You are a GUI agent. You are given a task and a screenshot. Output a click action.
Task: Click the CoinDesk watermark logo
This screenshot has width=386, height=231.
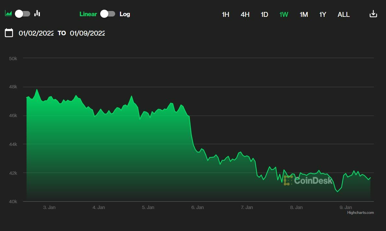pos(308,180)
